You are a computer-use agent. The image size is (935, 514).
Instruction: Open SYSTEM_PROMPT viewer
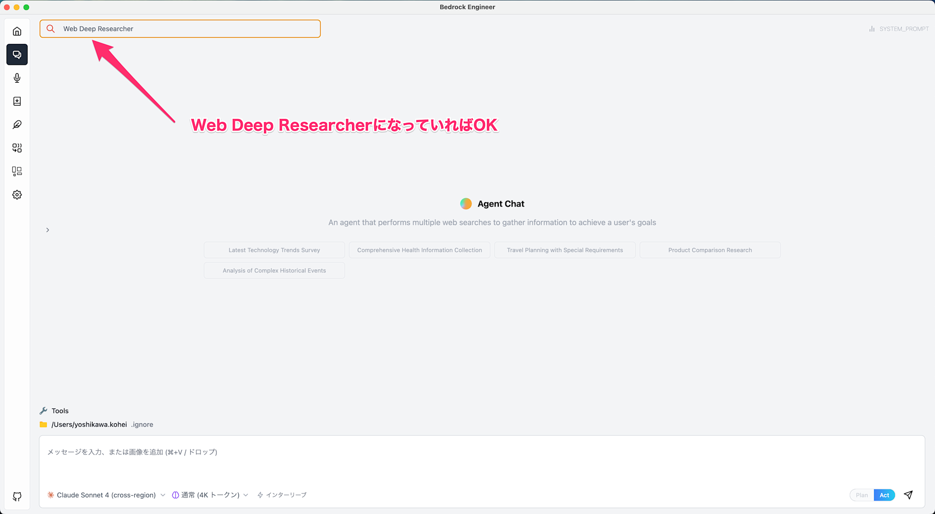(x=904, y=29)
